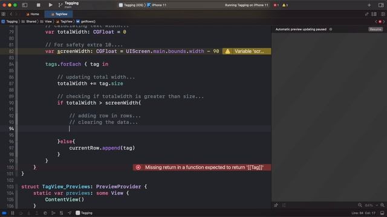This screenshot has height=217, width=387.
Task: Click 'ContentView()' in preview struct
Action: pos(65,200)
